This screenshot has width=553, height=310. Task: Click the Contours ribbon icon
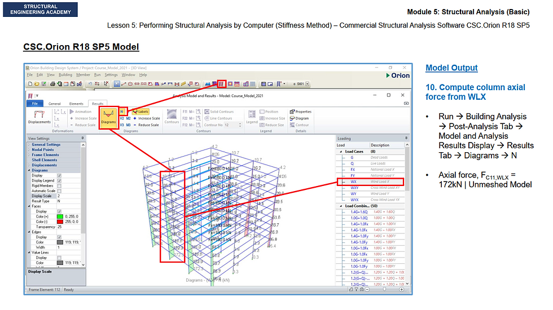pyautogui.click(x=172, y=117)
